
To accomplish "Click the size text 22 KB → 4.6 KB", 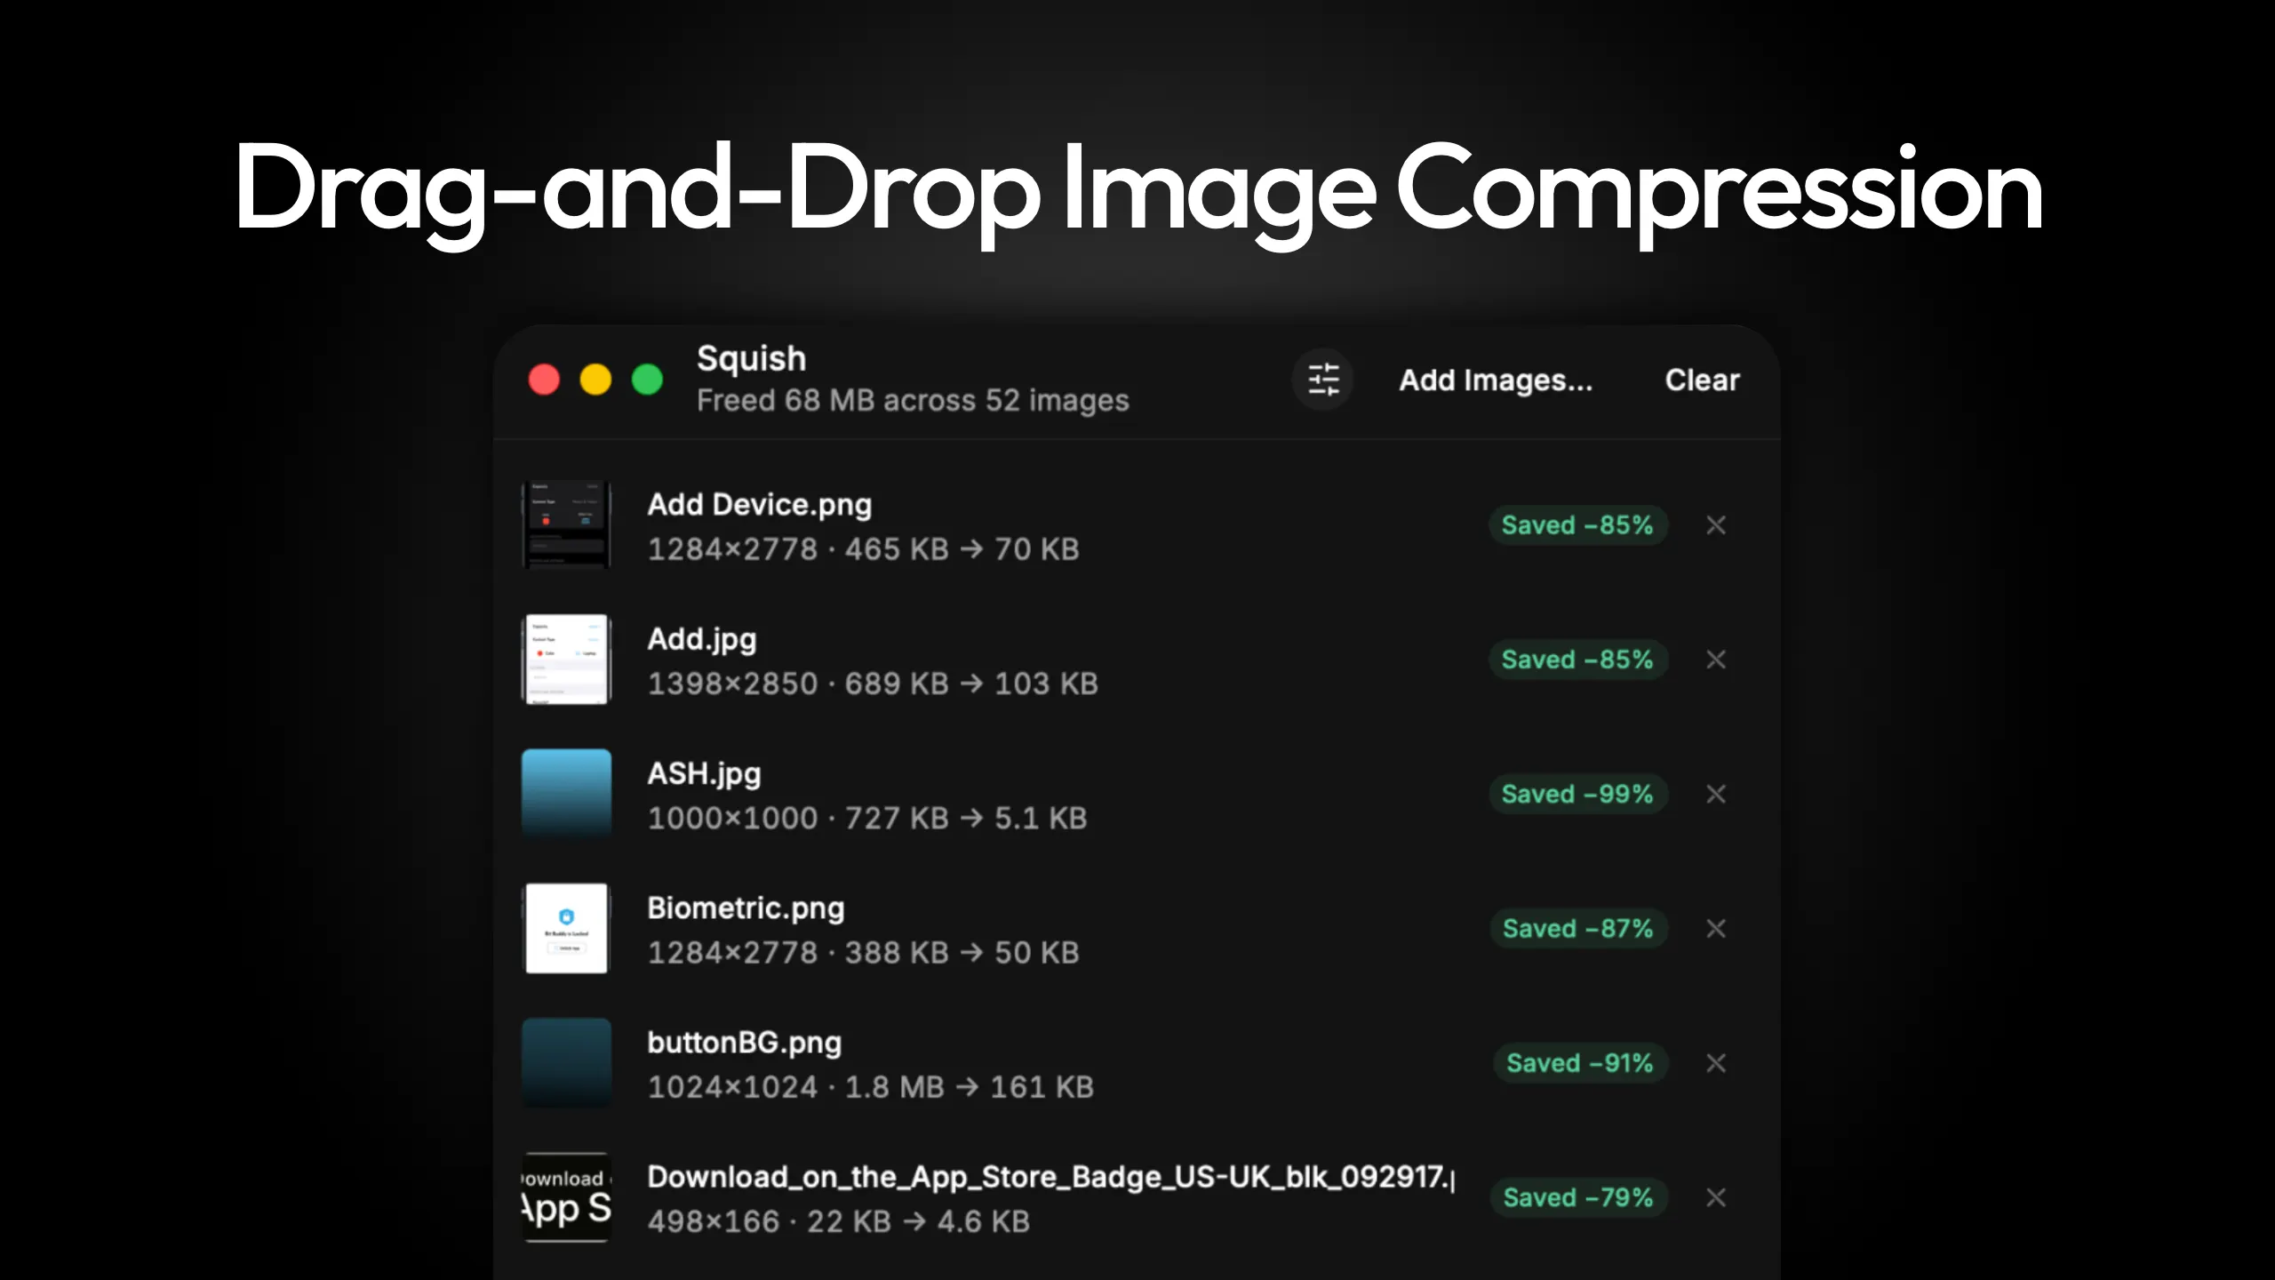I will (x=918, y=1221).
